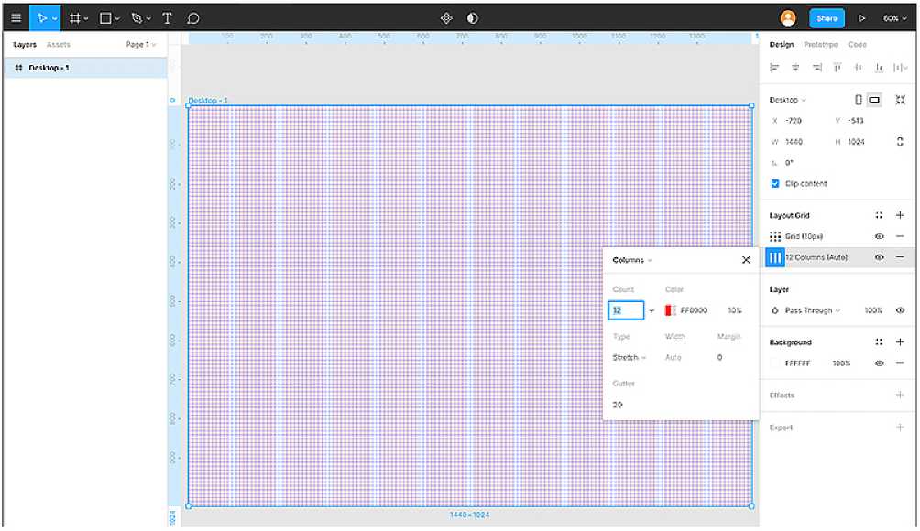The height and width of the screenshot is (531, 920).
Task: Click Align right icon
Action: click(x=816, y=68)
